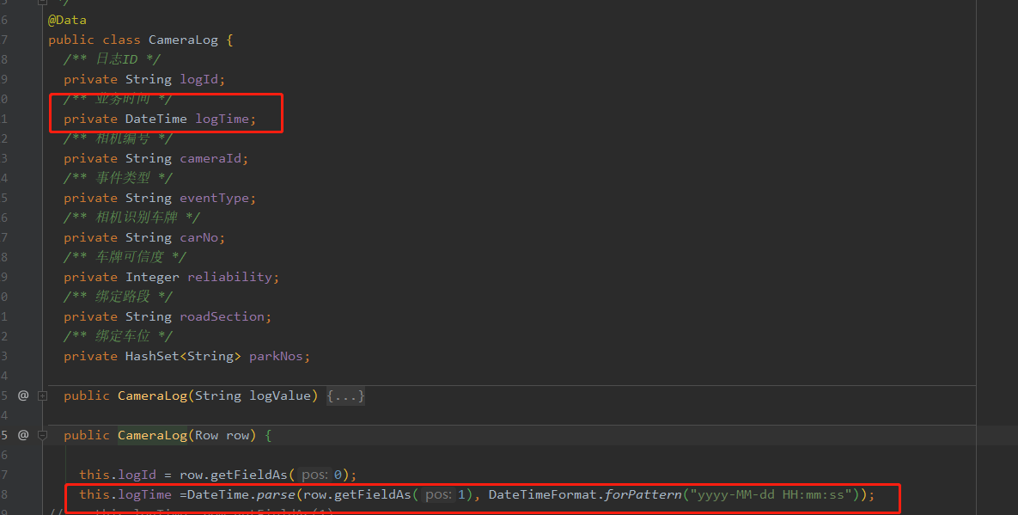The width and height of the screenshot is (1018, 515).
Task: Click the 日志ID doc comment
Action: pos(112,59)
